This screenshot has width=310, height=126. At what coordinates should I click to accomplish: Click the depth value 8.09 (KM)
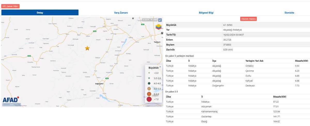(228, 50)
